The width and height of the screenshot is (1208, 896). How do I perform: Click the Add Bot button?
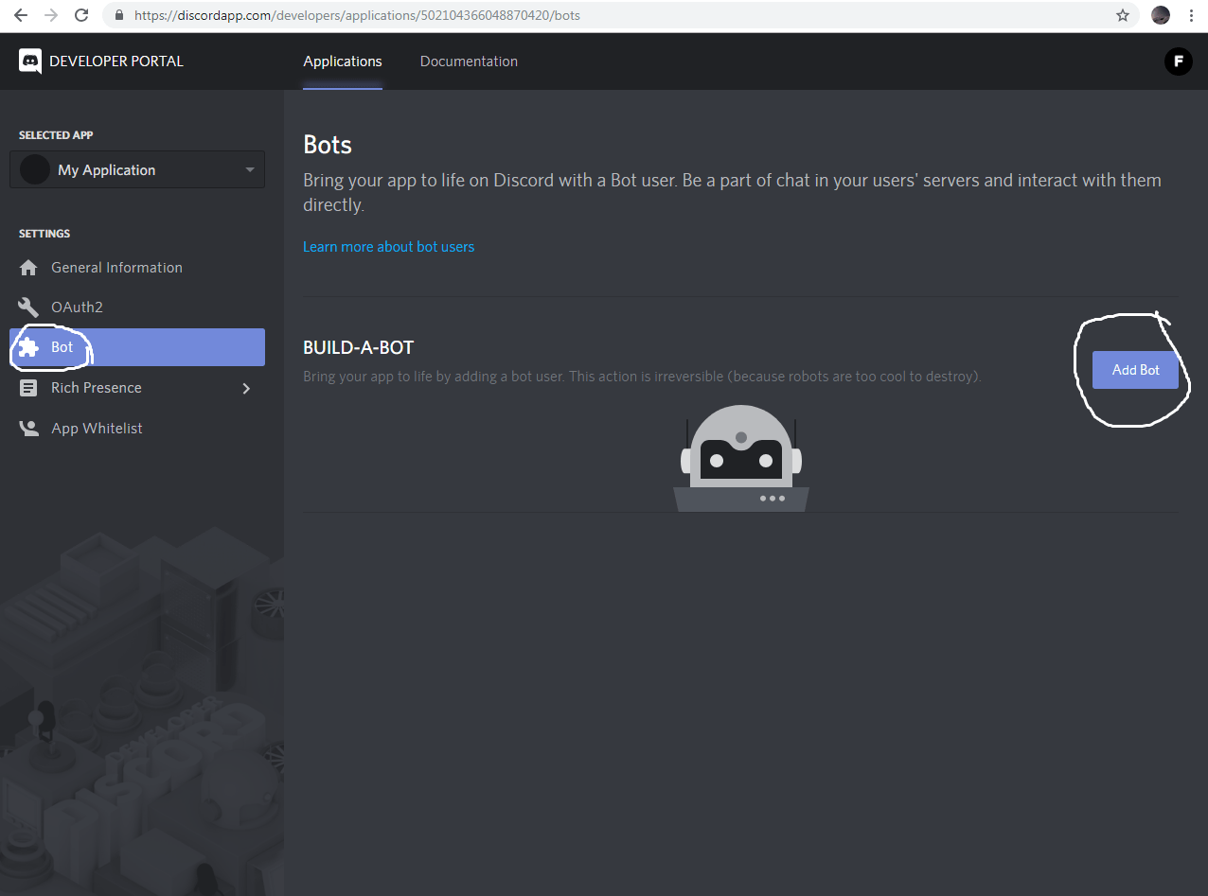point(1135,370)
